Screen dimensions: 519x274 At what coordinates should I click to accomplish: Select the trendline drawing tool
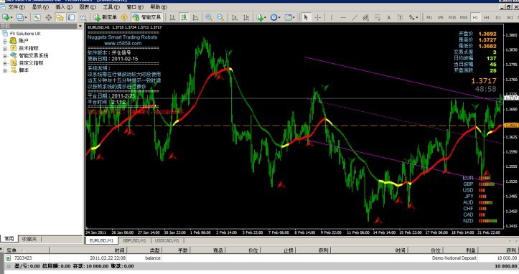pos(355,17)
